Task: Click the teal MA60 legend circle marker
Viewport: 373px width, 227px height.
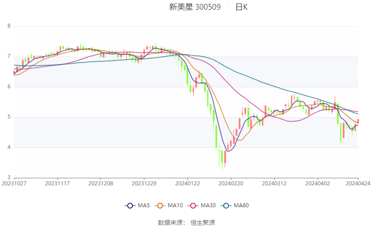Action: (225, 205)
